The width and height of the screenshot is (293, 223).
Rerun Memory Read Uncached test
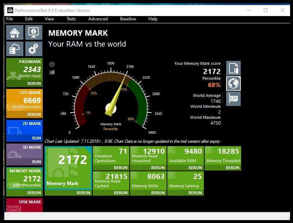158,168
